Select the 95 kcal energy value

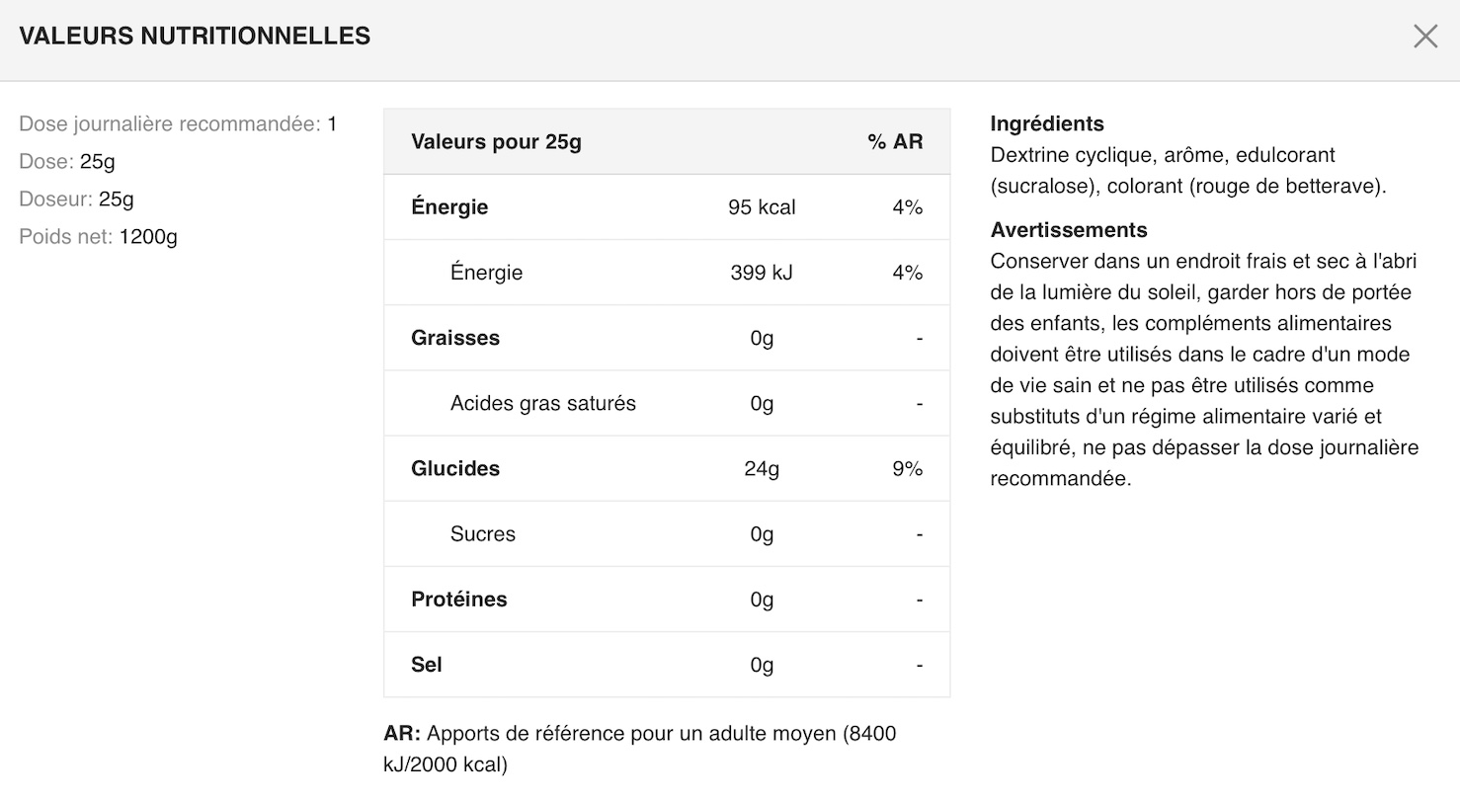[762, 207]
